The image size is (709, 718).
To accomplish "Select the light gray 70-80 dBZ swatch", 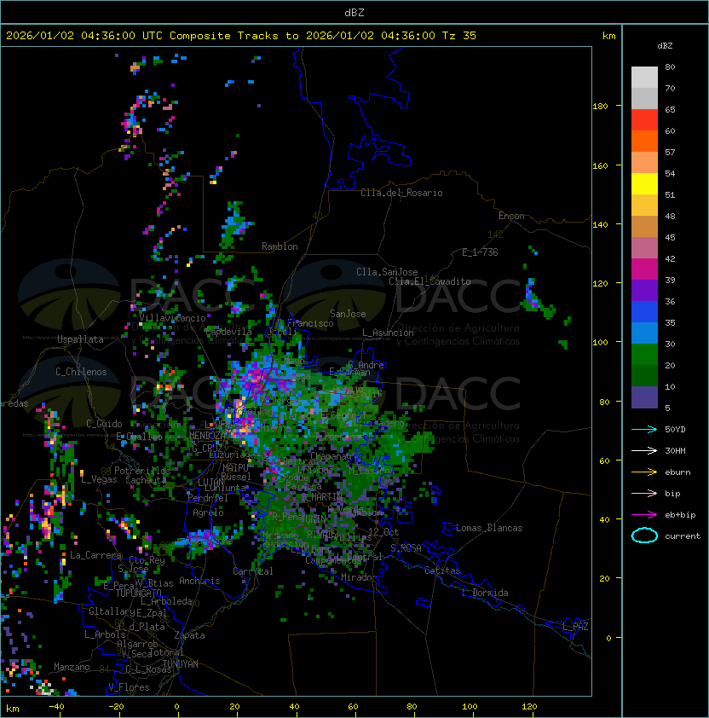I will (644, 78).
